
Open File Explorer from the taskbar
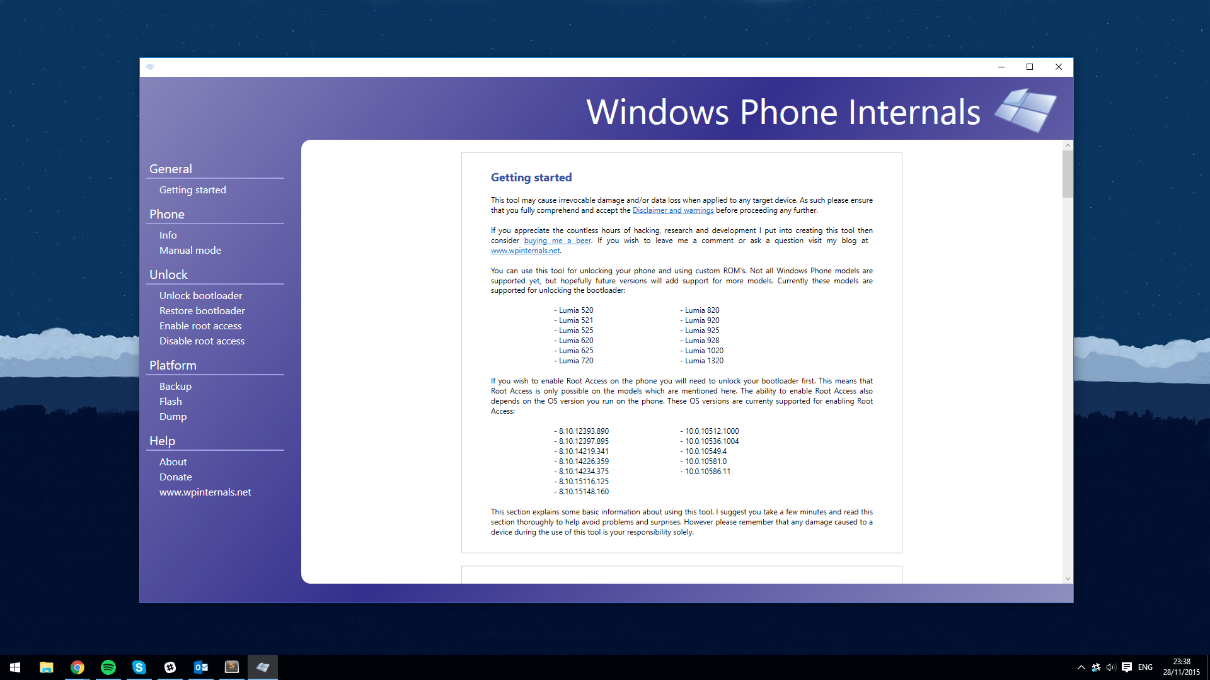(46, 667)
